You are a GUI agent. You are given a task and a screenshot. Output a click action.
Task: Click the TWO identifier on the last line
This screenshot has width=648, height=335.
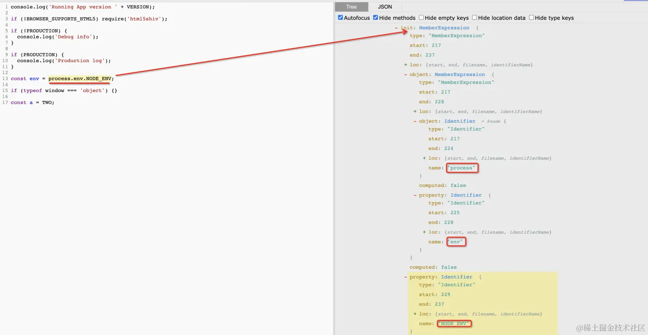(x=47, y=103)
